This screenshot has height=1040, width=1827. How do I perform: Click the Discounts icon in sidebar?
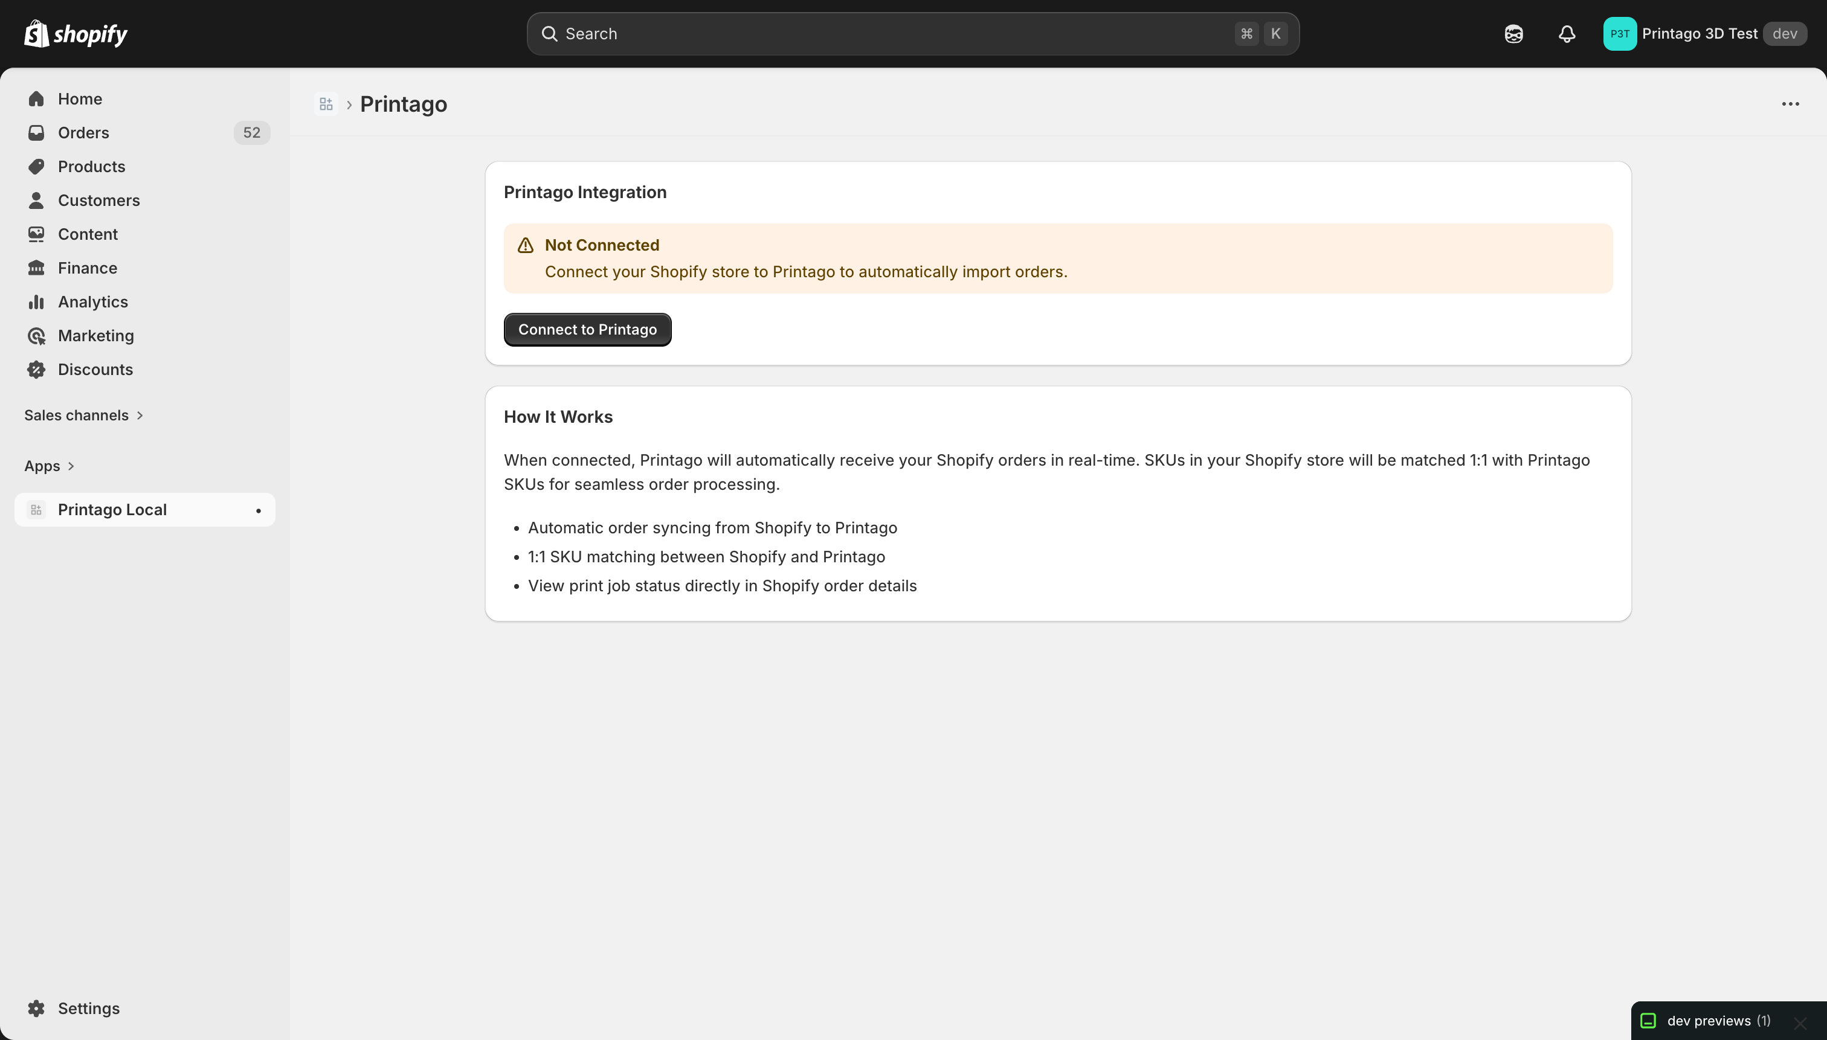point(36,368)
